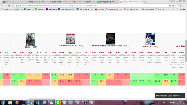
Task: Open the Yahoo bookmark
Action: [x=51, y=9]
